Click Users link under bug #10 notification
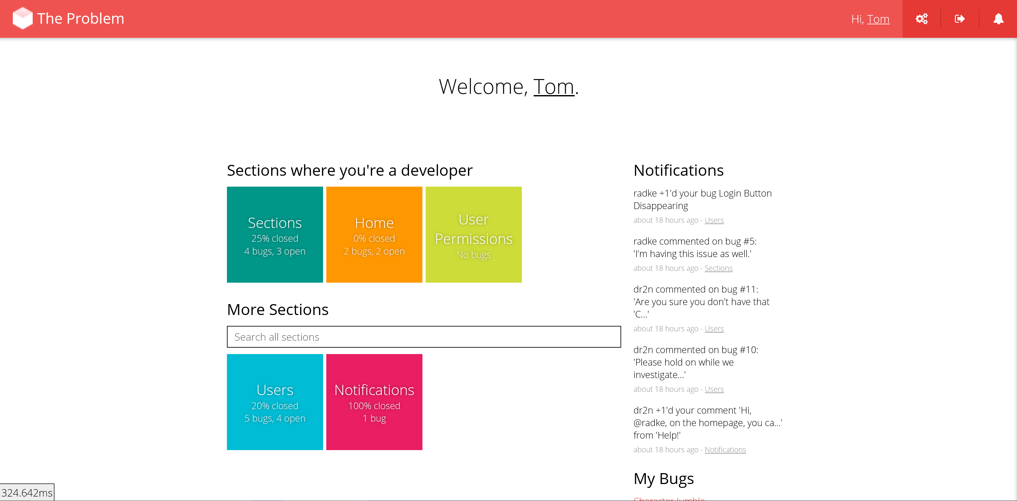 coord(714,389)
